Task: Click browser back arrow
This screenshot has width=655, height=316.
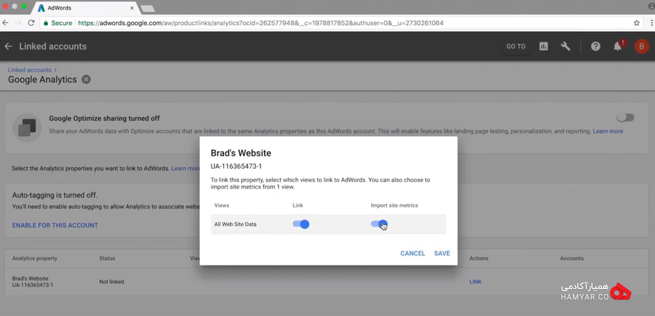Action: (x=5, y=23)
